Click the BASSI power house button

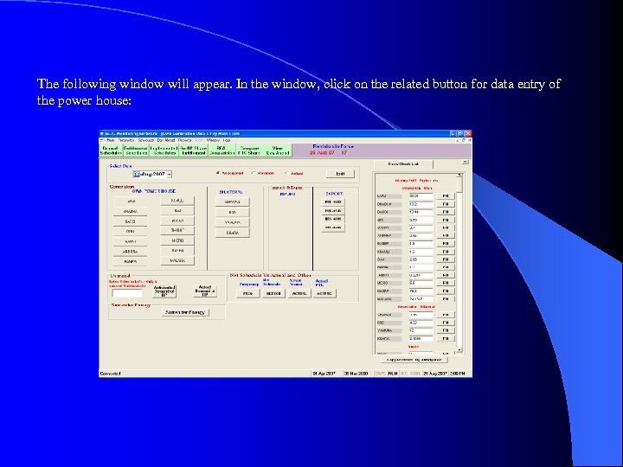click(x=130, y=221)
